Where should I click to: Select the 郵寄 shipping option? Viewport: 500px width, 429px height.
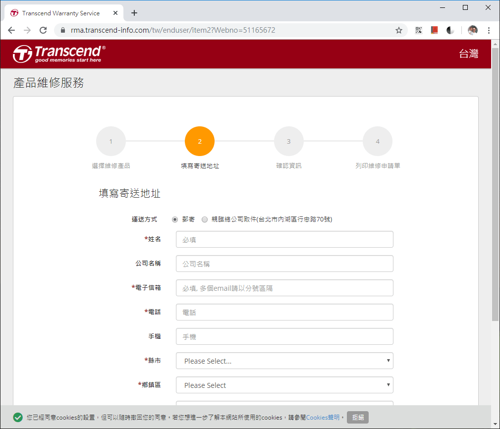(x=175, y=219)
